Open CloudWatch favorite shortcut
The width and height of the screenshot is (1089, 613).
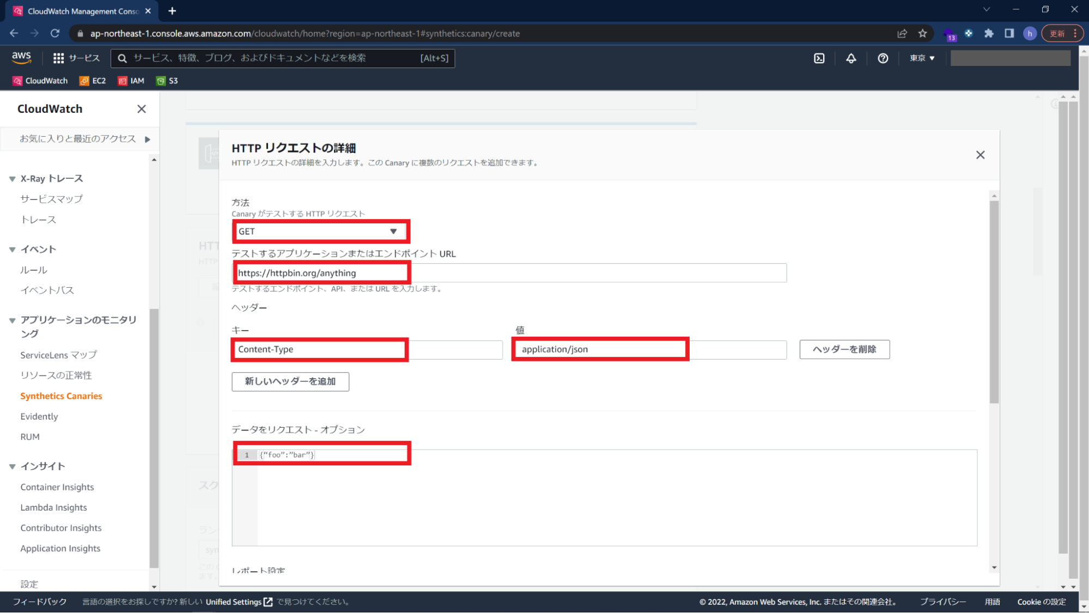click(x=40, y=81)
